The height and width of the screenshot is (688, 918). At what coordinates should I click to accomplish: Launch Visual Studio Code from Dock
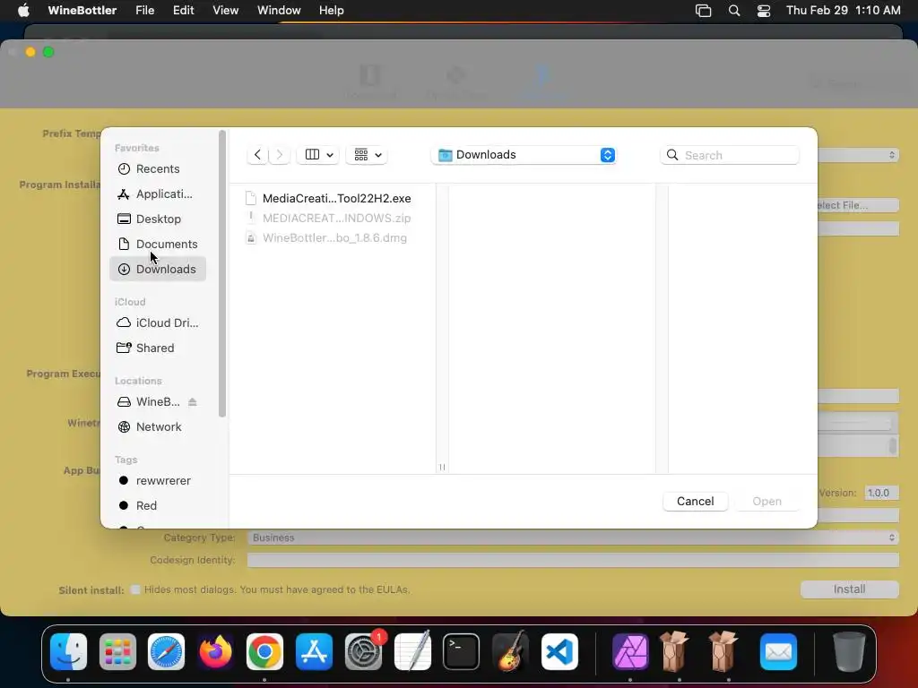(559, 652)
